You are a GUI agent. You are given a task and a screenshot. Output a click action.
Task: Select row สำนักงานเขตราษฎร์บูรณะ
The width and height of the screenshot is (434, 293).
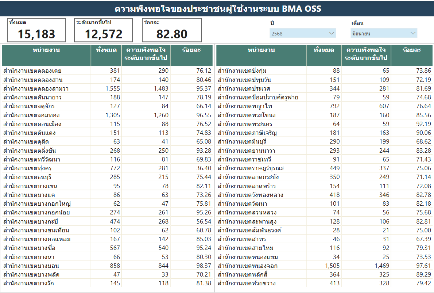click(324, 168)
